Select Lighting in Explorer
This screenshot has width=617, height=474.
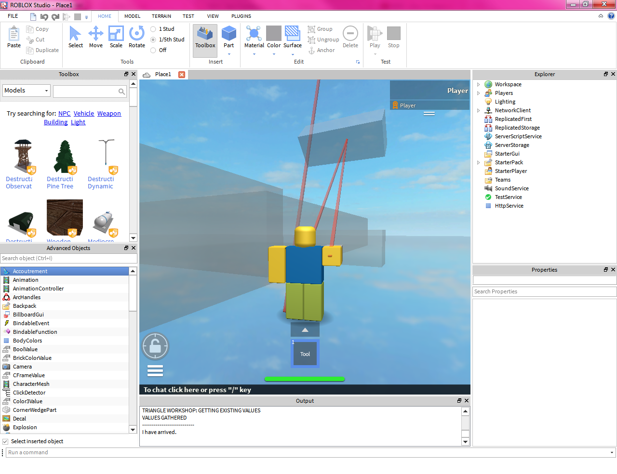click(505, 102)
